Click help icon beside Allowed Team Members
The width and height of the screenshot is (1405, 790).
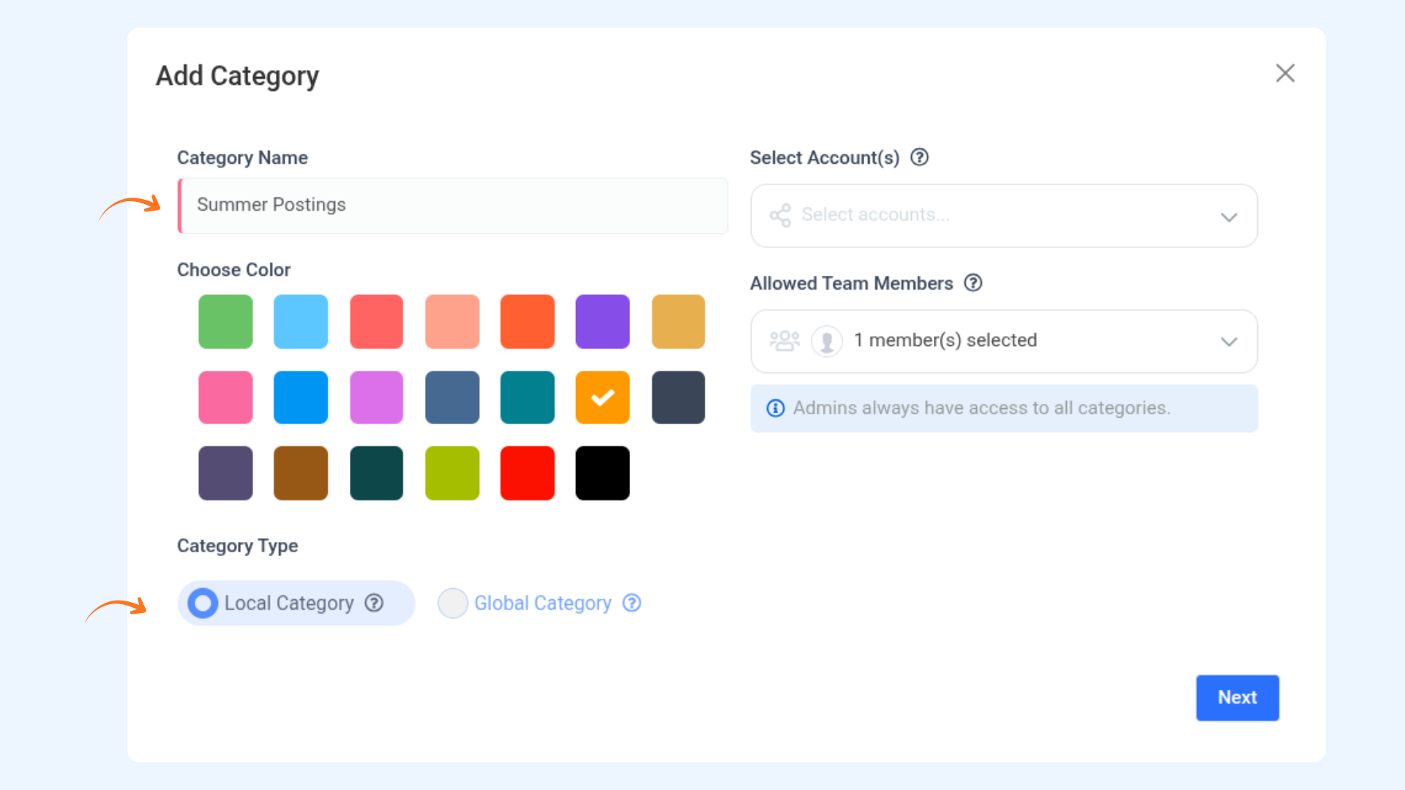point(973,283)
